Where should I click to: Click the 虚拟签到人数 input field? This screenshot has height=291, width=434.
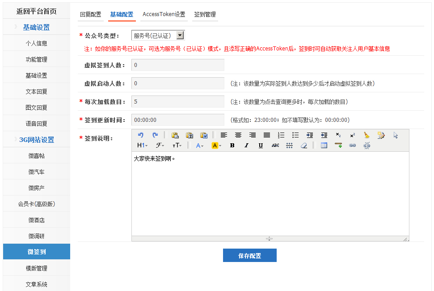(178, 65)
